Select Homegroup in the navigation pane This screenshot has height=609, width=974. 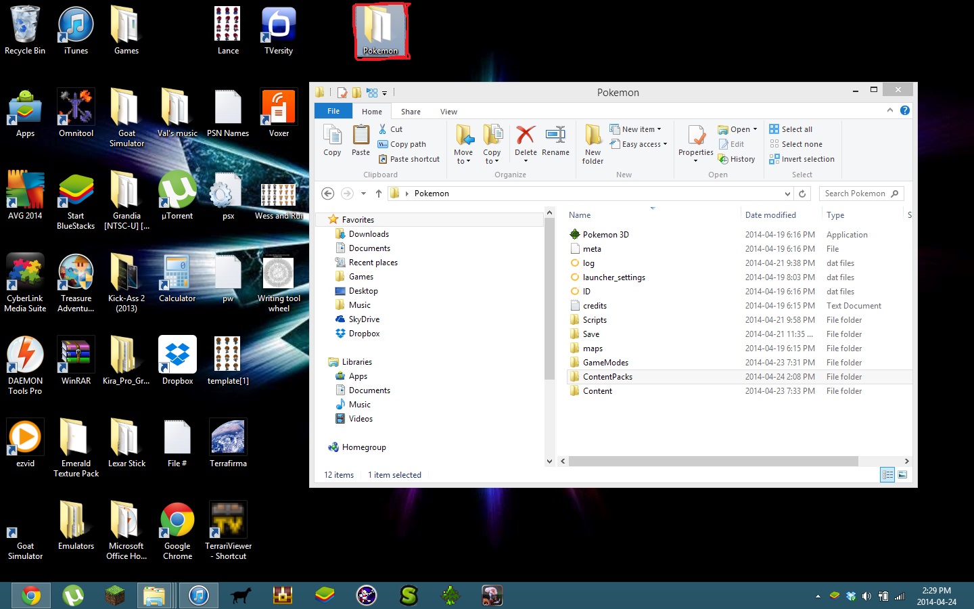(x=364, y=447)
